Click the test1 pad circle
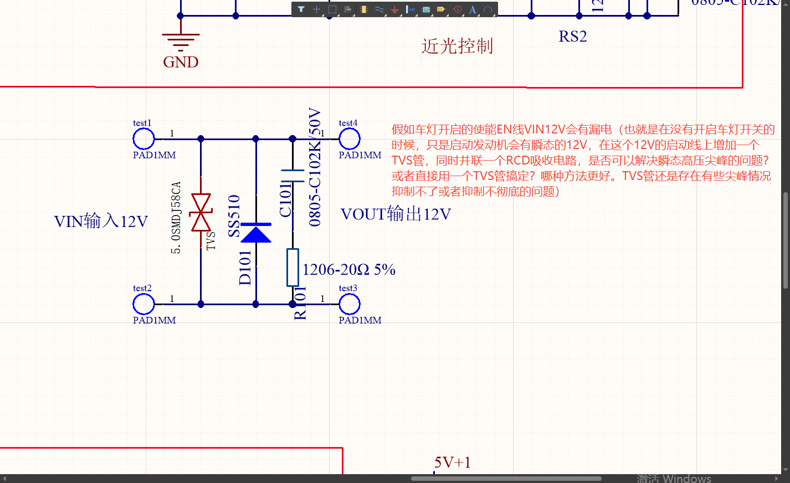This screenshot has height=483, width=790. click(x=143, y=138)
